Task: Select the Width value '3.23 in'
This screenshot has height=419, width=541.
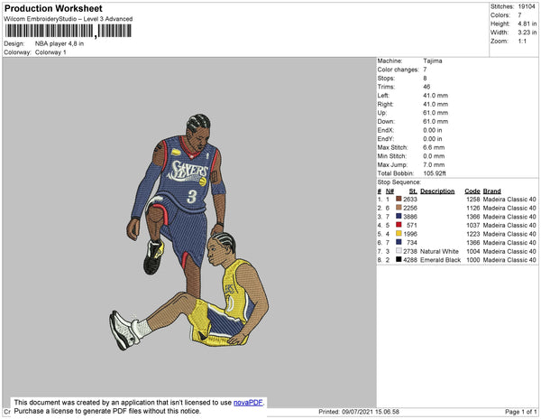Action: pyautogui.click(x=527, y=33)
